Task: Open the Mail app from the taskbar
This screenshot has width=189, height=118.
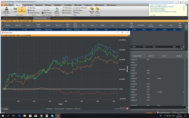Action: (36, 116)
